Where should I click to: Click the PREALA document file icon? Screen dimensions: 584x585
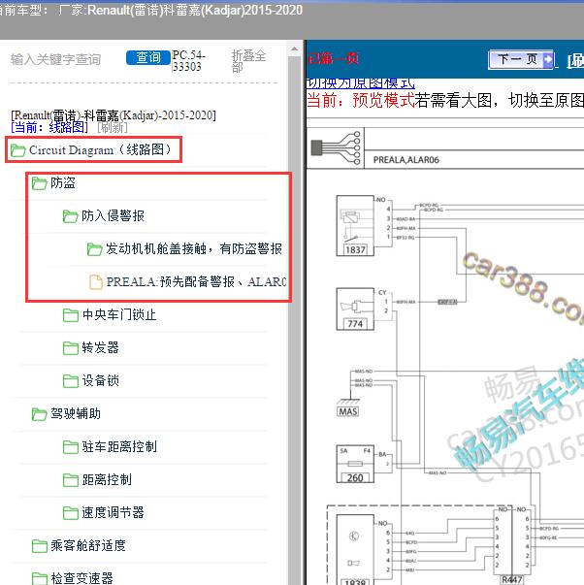pos(96,281)
